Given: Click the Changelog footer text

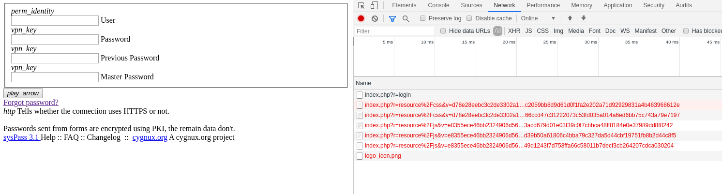Looking at the screenshot, I should click(x=104, y=137).
